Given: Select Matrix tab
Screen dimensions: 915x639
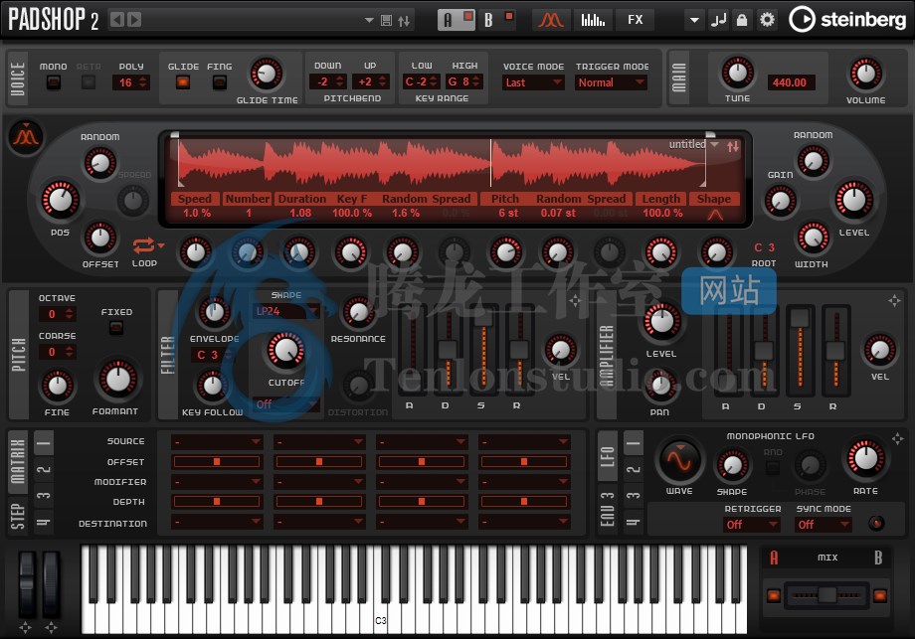Looking at the screenshot, I should 18,461.
